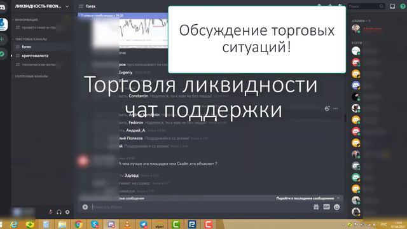Image resolution: width=407 pixels, height=229 pixels.
Task: Select the admin member avatar
Action: [356, 29]
